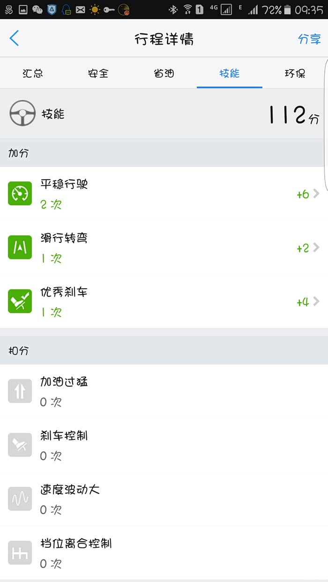Tap the Bluetooth icon in status bar
This screenshot has width=328, height=582.
[173, 9]
